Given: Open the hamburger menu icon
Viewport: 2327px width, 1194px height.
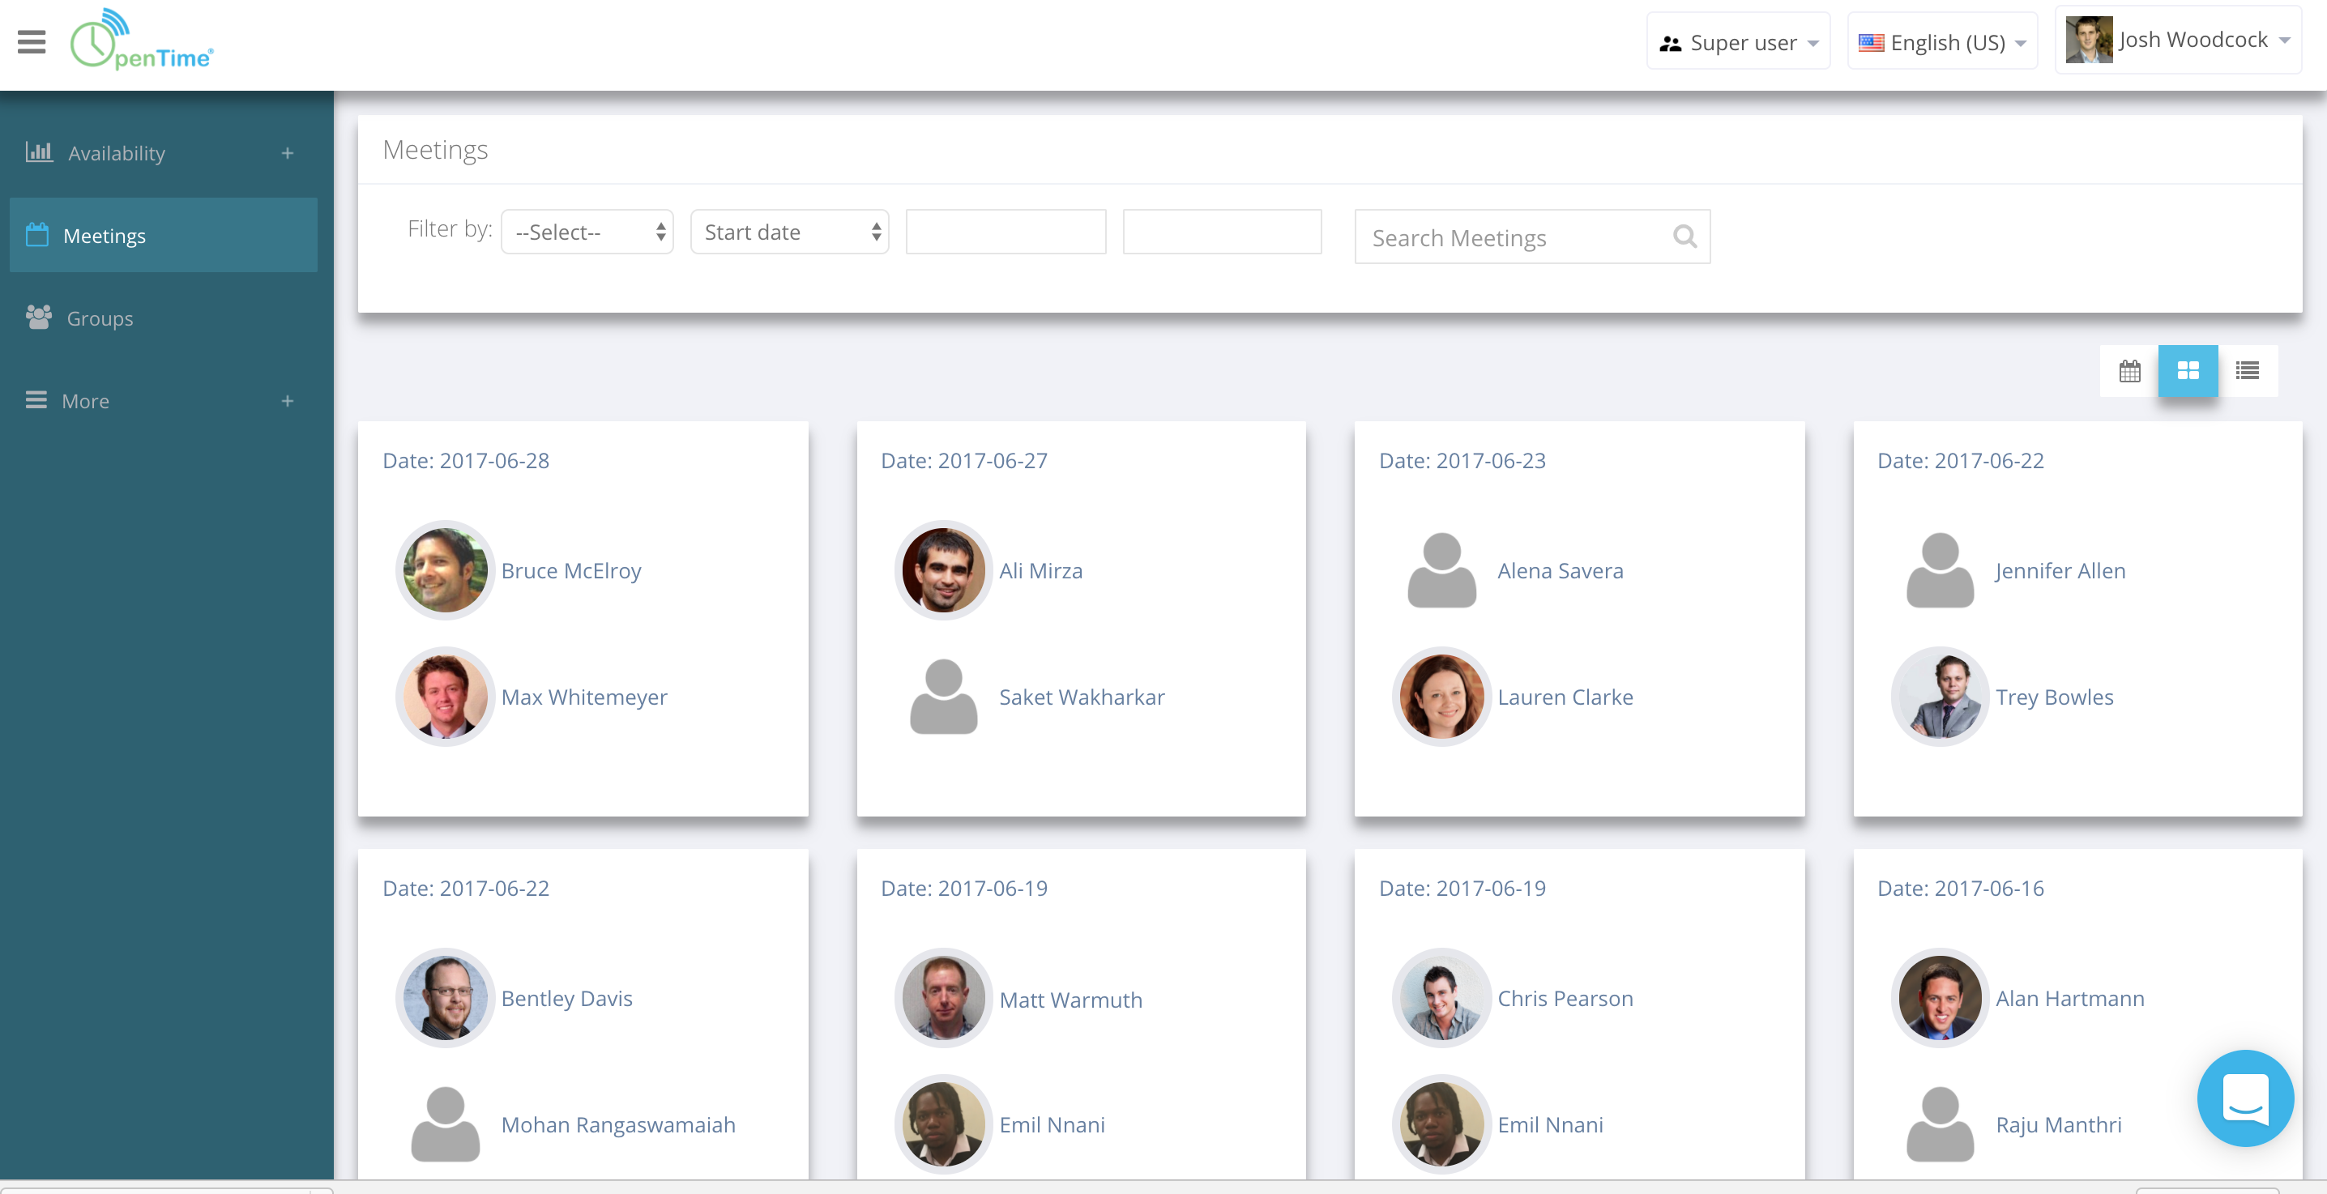Looking at the screenshot, I should coord(32,41).
